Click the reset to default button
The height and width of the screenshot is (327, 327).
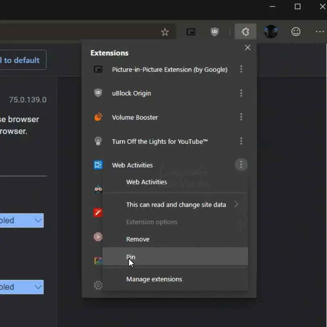coord(23,60)
